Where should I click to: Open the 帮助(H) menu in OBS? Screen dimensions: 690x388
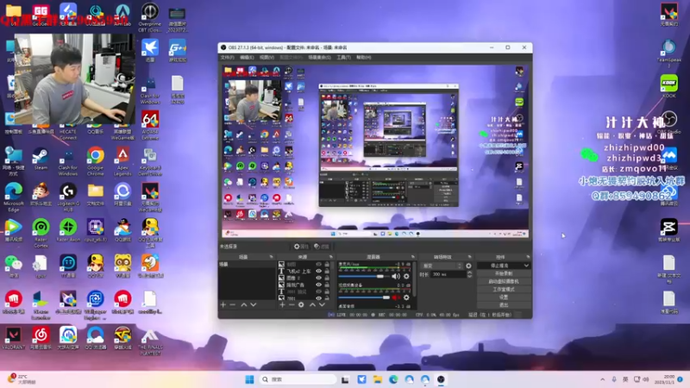click(x=364, y=58)
